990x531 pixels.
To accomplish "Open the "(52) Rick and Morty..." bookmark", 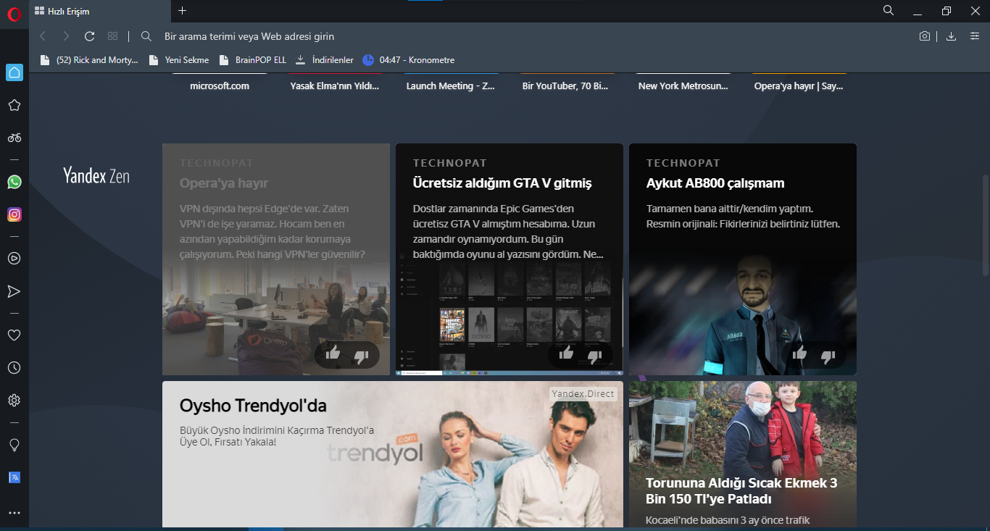I will click(x=89, y=60).
